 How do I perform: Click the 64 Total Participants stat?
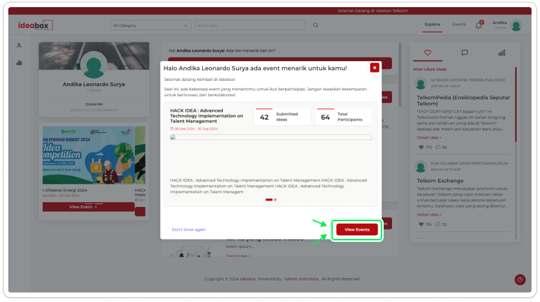pos(343,117)
